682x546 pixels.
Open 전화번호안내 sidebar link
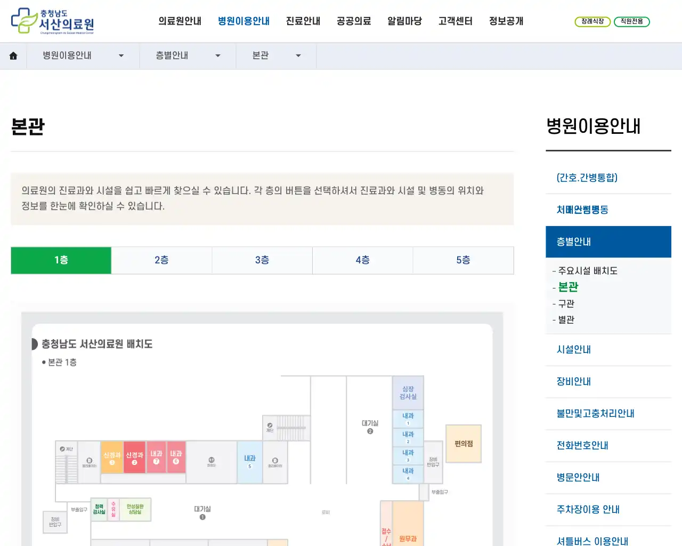pos(608,446)
